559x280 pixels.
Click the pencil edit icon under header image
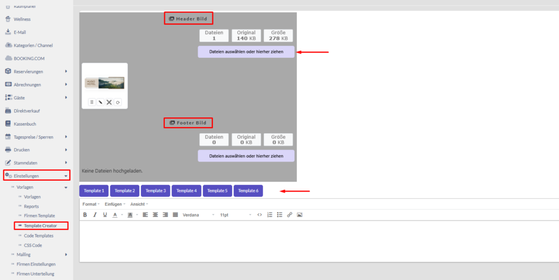[x=100, y=102]
